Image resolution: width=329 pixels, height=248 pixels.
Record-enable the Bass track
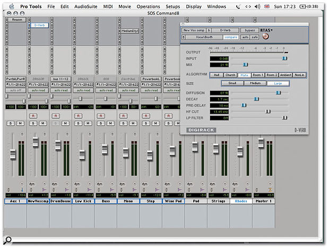pos(101,116)
